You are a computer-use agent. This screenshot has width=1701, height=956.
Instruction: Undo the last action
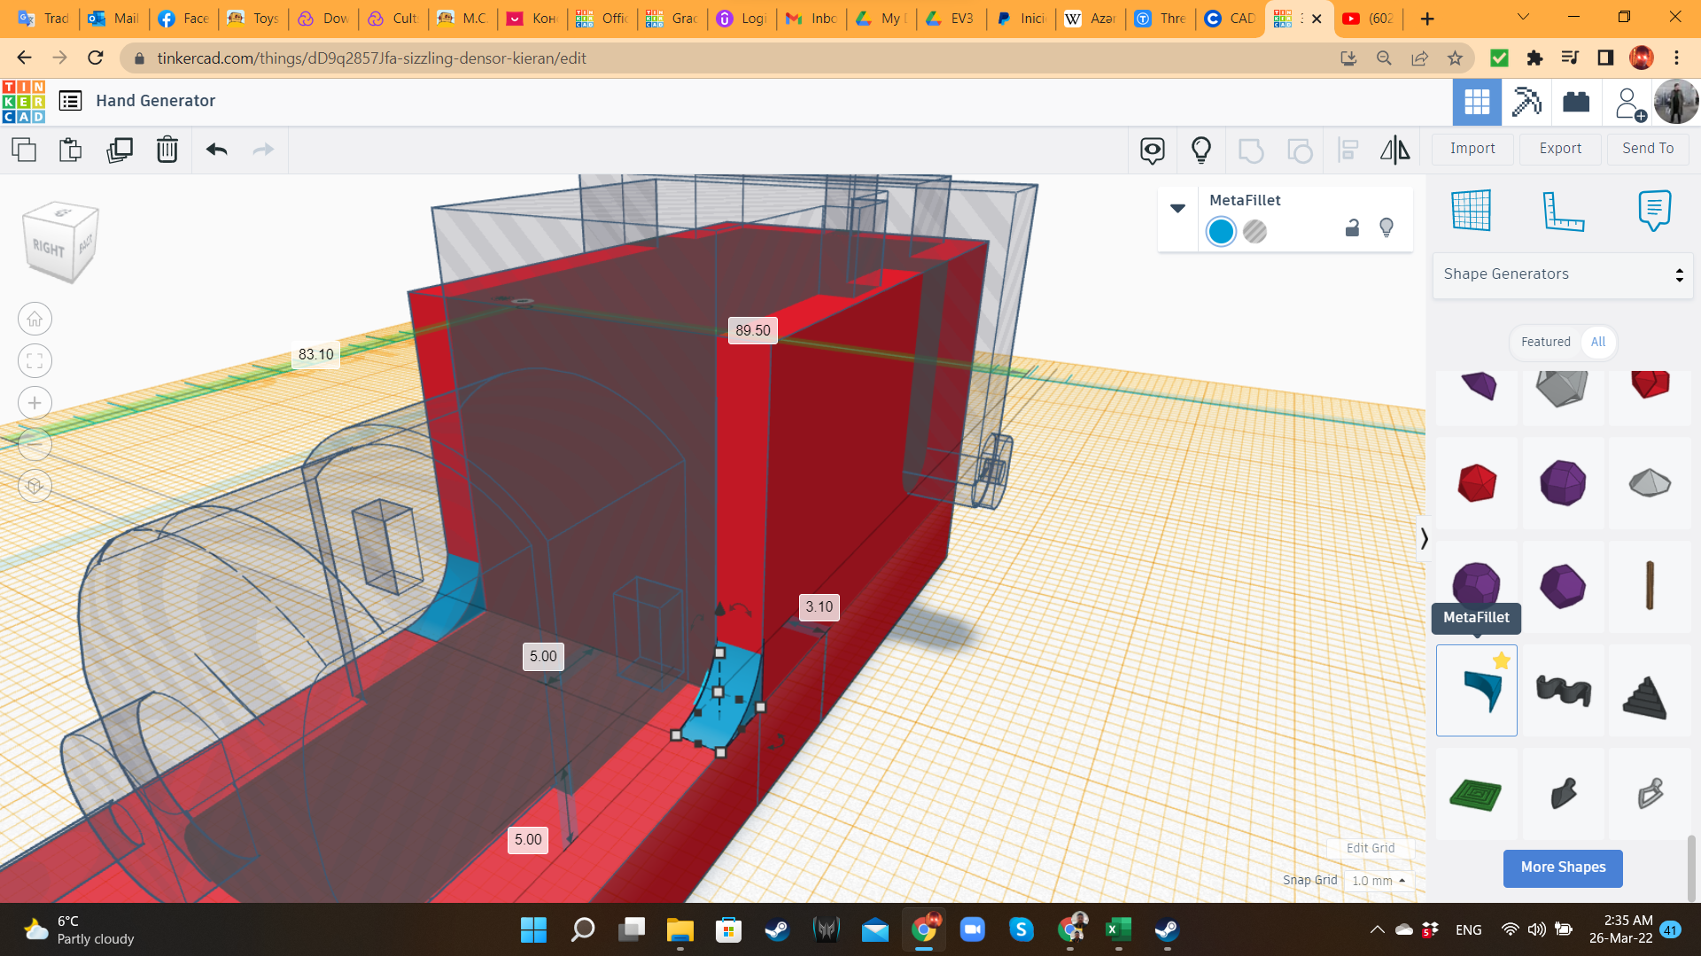tap(216, 150)
